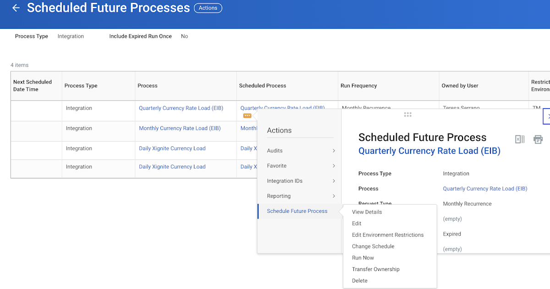Select Schedule Future Process from Actions menu

pyautogui.click(x=297, y=211)
